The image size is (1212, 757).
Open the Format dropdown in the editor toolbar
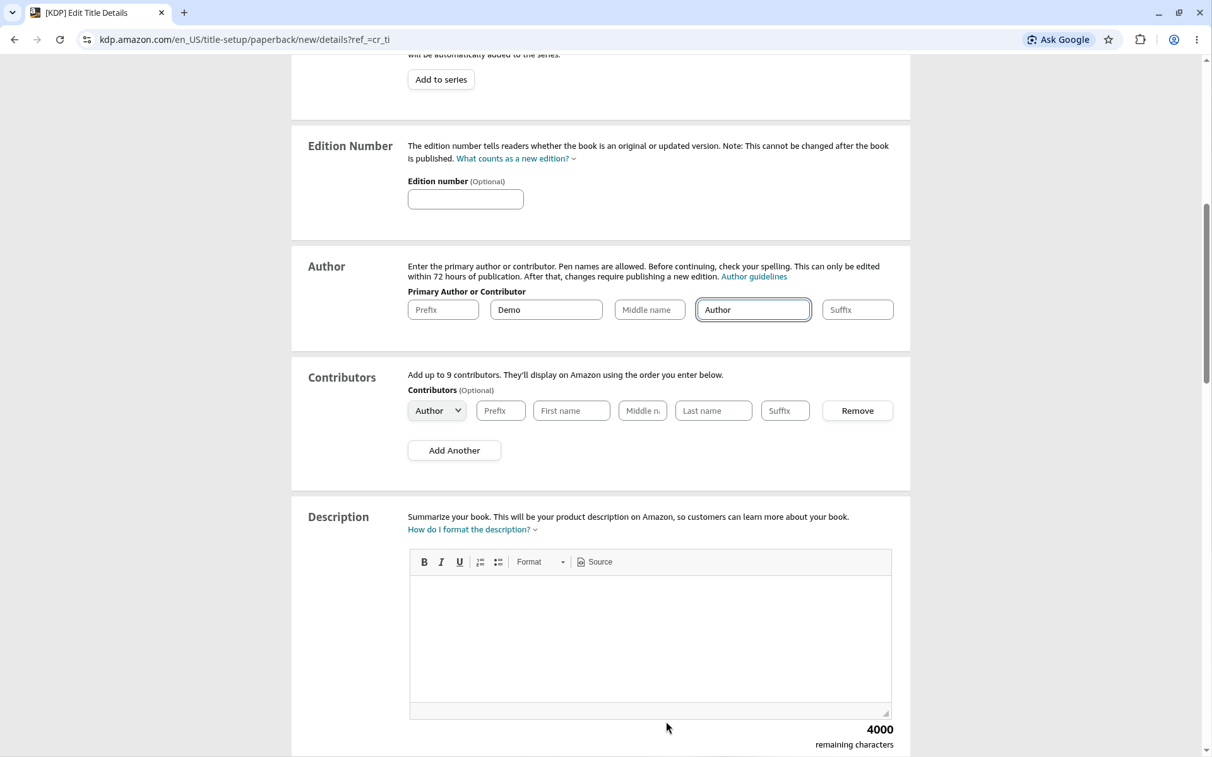pos(540,562)
